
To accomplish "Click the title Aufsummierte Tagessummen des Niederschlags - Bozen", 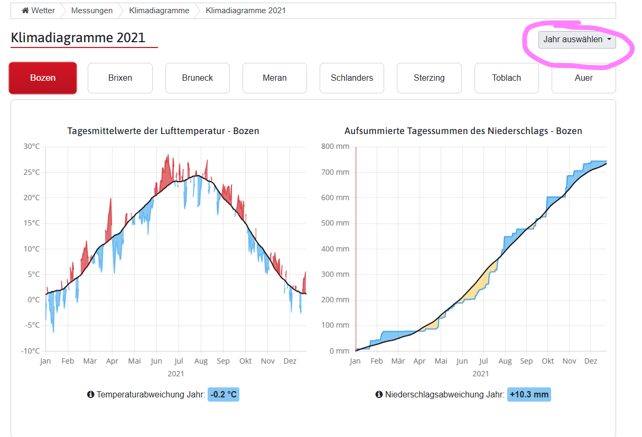I will tap(463, 130).
